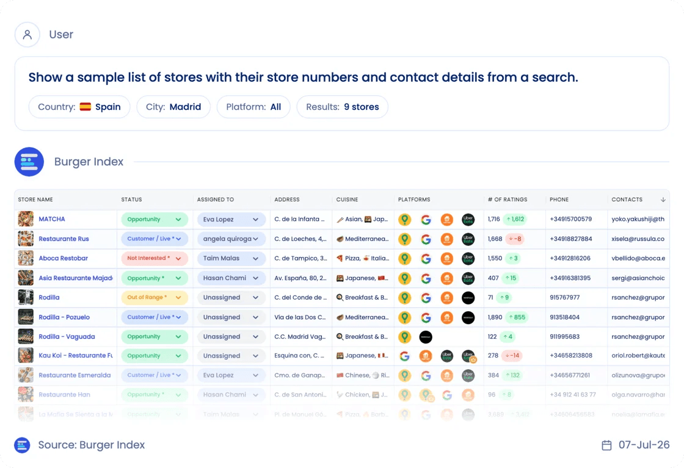Click Restaurante Rus row's orange Just Eat icon
This screenshot has height=468, width=684.
446,239
